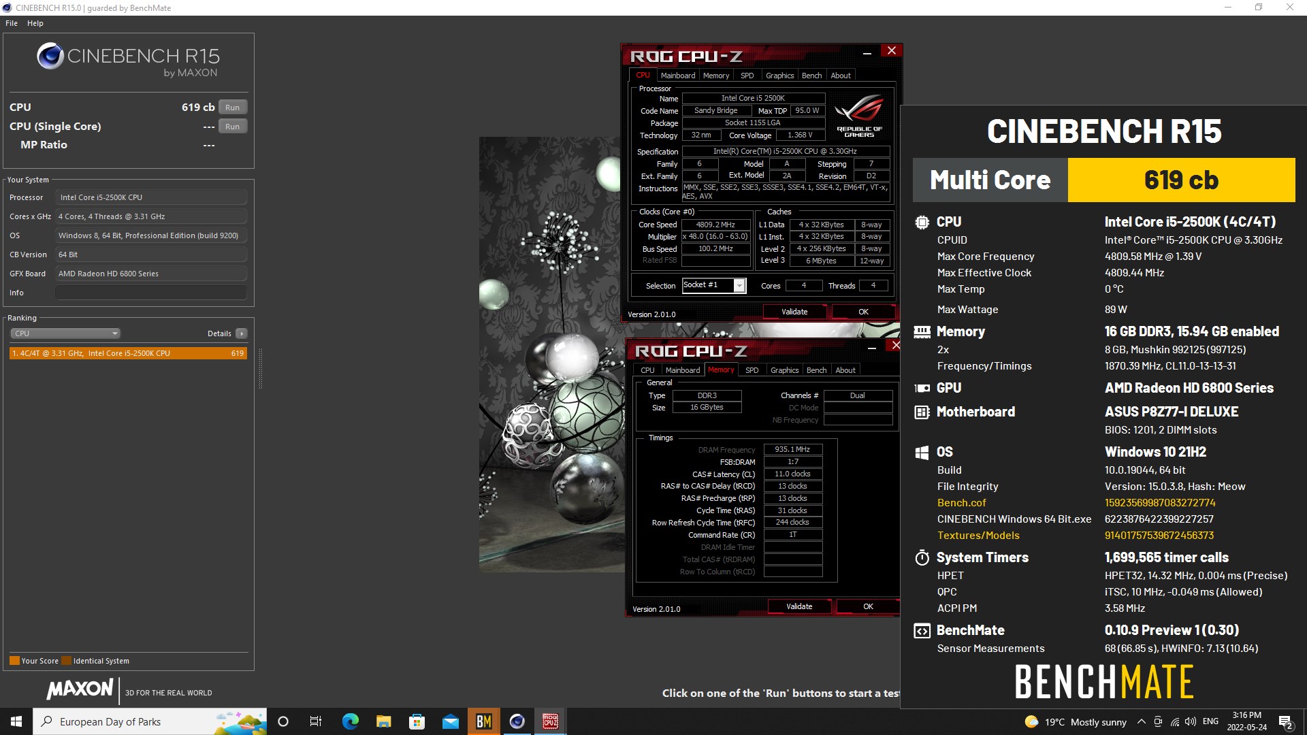Screen dimensions: 1307x735
Task: Show hidden system tray icons
Action: coord(1141,722)
